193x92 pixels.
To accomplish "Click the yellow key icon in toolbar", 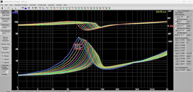I will pyautogui.click(x=33, y=8).
